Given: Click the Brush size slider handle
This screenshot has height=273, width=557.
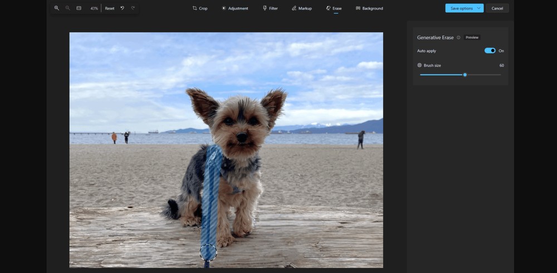Looking at the screenshot, I should pyautogui.click(x=465, y=75).
